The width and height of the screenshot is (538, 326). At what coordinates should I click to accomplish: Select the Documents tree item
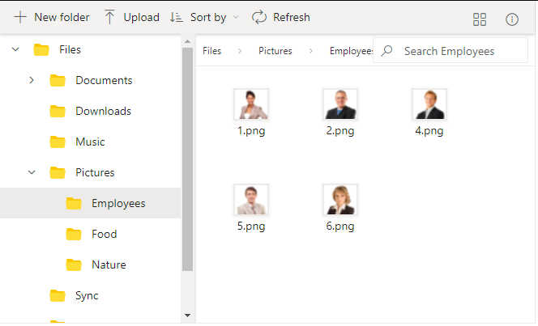[x=90, y=80]
